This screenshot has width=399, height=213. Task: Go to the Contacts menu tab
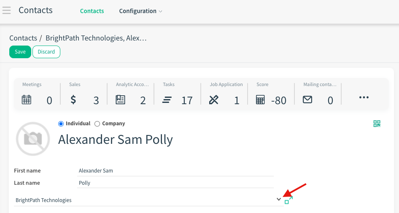[92, 11]
